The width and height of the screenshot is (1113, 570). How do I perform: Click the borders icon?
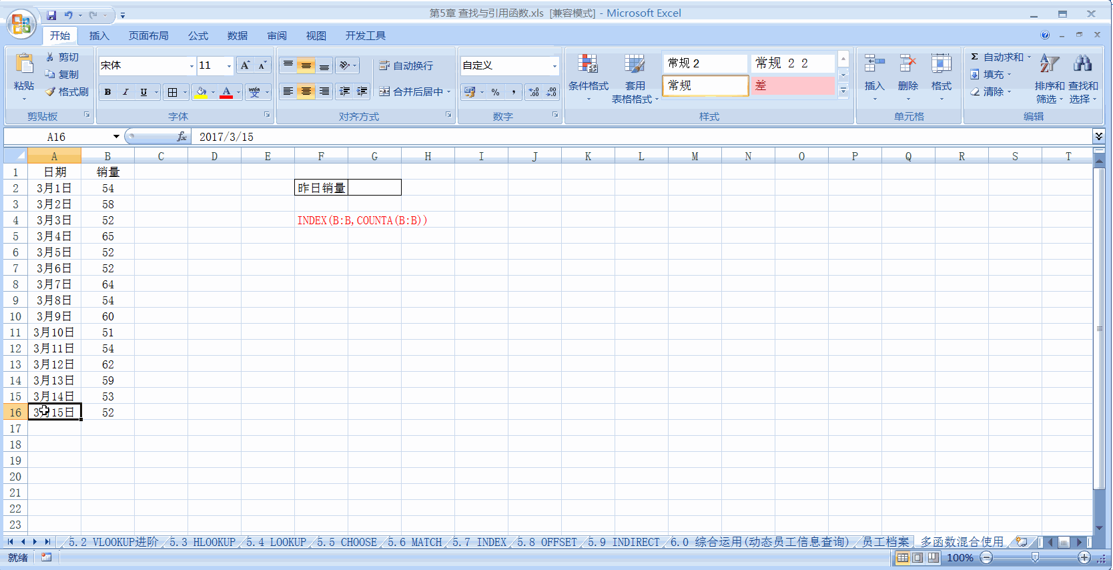[x=173, y=92]
